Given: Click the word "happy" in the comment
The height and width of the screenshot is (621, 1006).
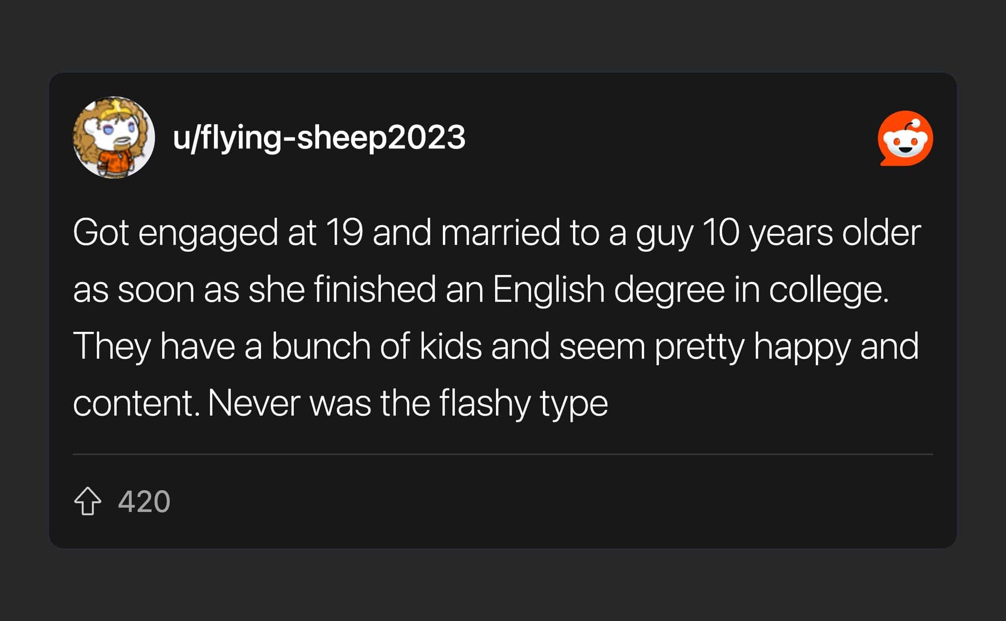Looking at the screenshot, I should tap(802, 346).
